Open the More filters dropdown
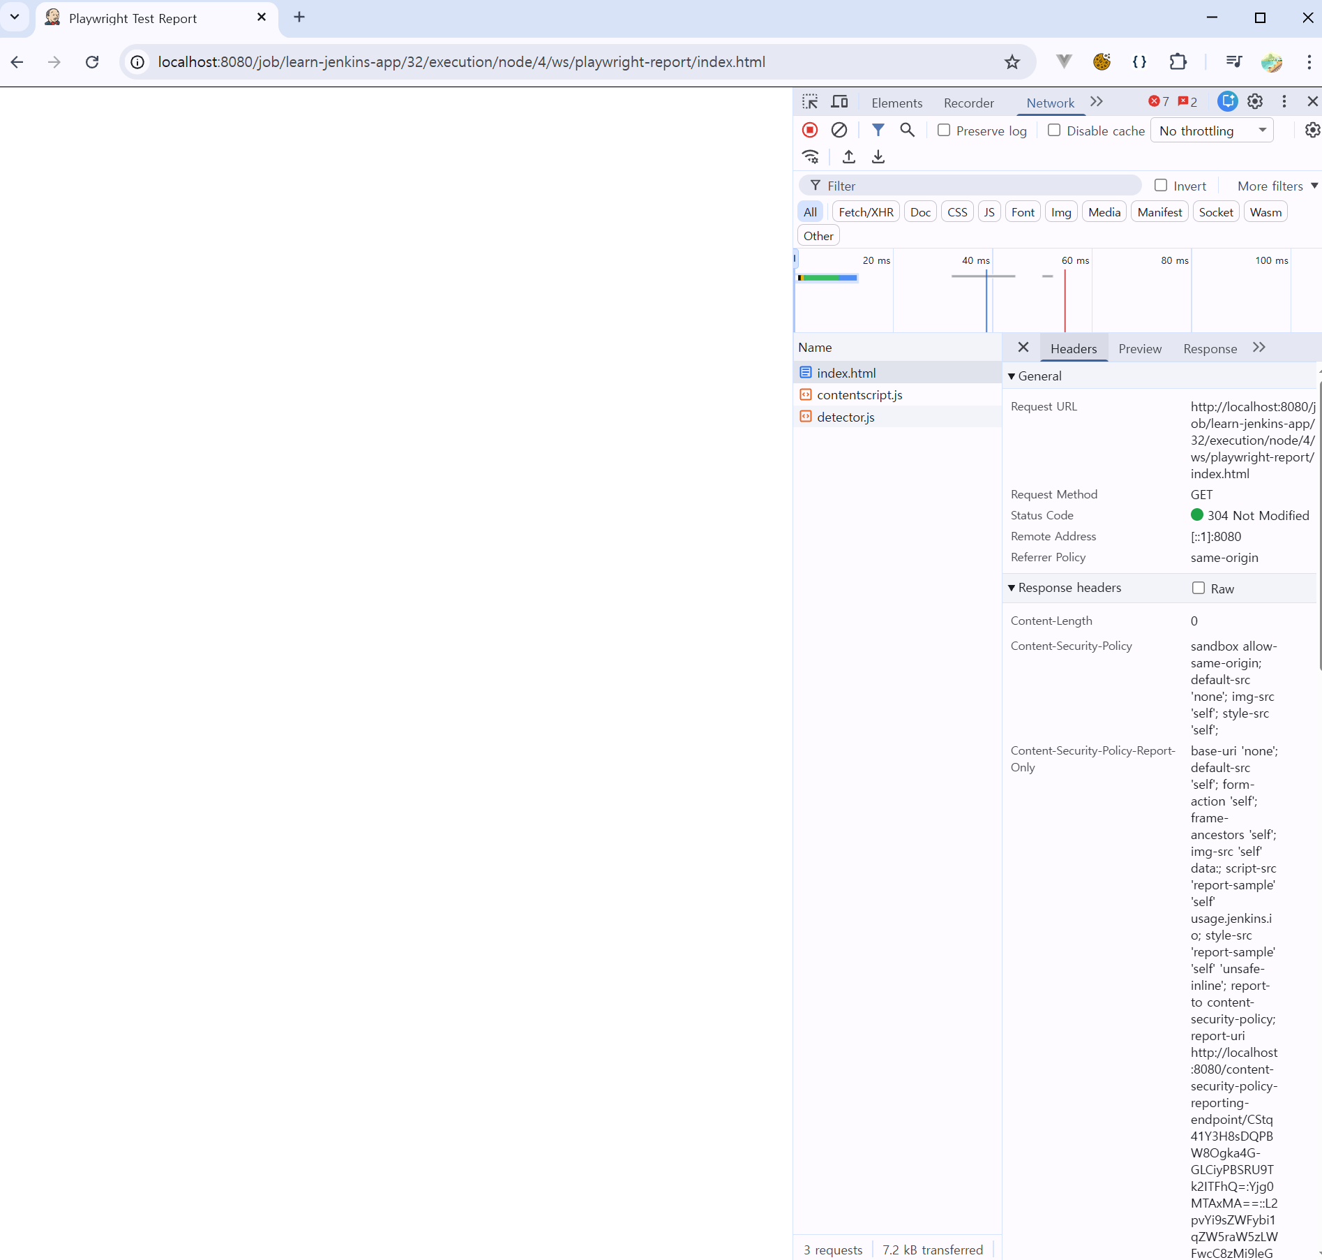Image resolution: width=1322 pixels, height=1260 pixels. click(1277, 186)
